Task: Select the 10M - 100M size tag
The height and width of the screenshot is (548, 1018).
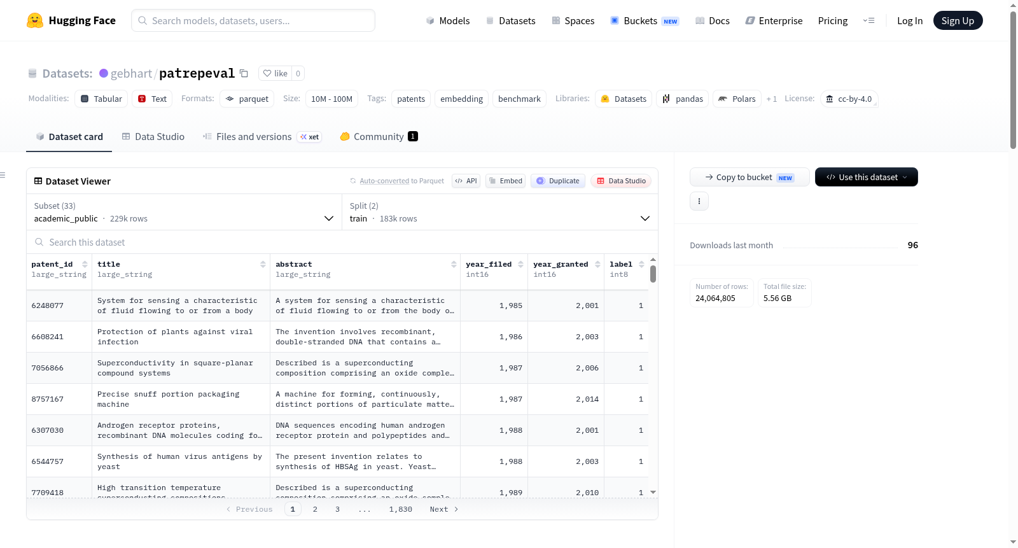Action: click(331, 99)
